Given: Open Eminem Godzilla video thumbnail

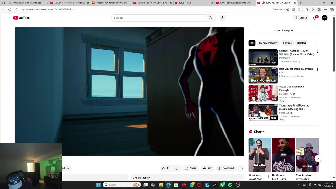Looking at the screenshot, I should pyautogui.click(x=263, y=57).
